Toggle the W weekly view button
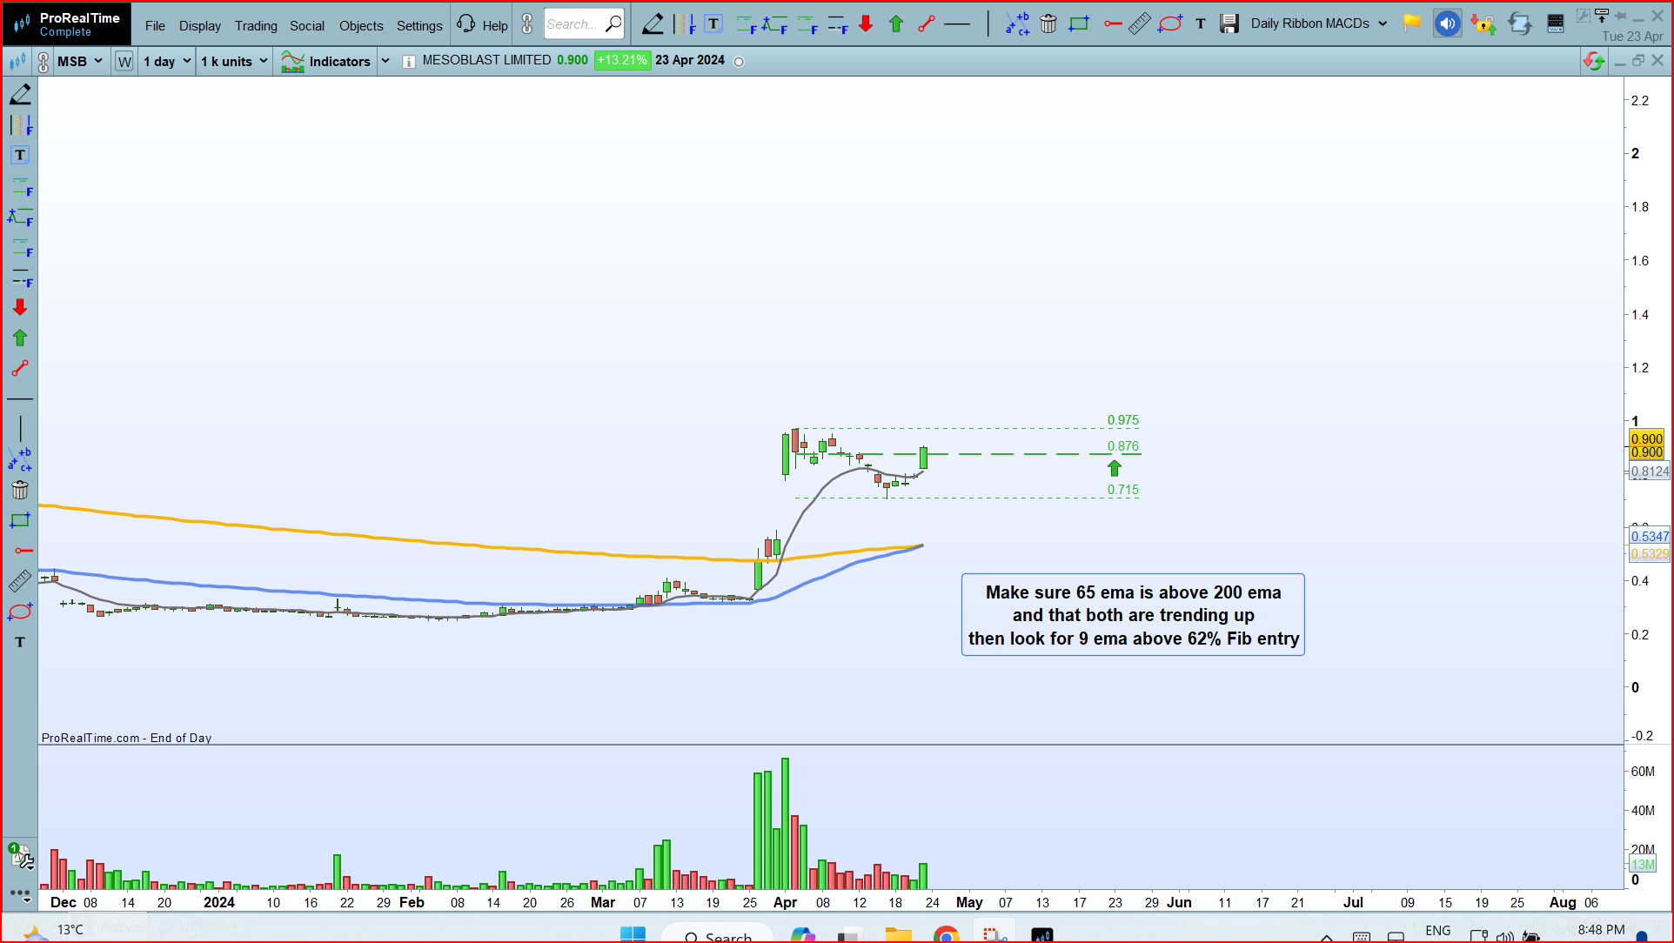1674x943 pixels. coord(124,62)
